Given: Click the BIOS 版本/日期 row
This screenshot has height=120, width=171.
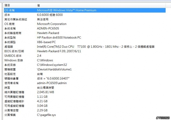Looking at the screenshot, I should (x=85, y=51).
